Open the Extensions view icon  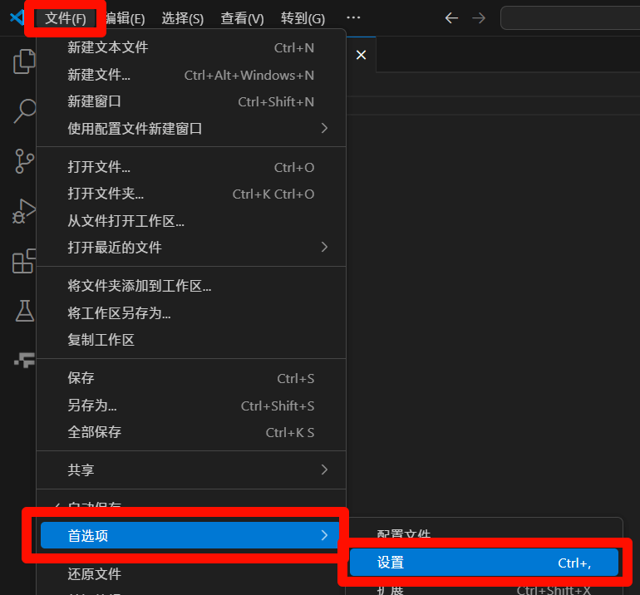23,261
